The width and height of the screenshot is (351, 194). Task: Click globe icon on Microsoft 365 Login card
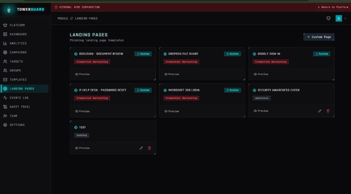pyautogui.click(x=165, y=90)
